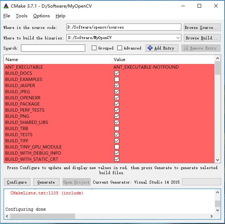Click the CMake logo icon in title bar
225x224 pixels.
click(x=6, y=6)
